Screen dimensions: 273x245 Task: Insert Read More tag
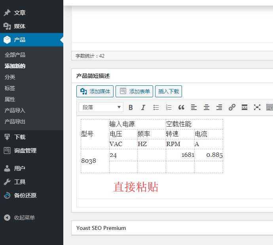coord(245,107)
